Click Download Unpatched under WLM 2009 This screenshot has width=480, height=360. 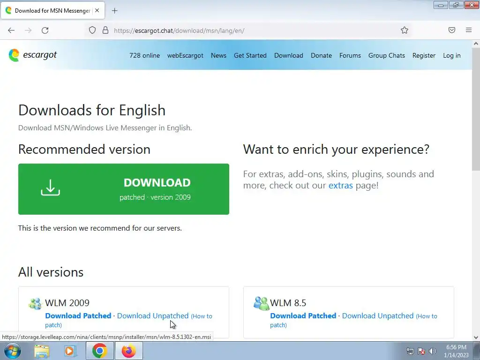point(153,315)
